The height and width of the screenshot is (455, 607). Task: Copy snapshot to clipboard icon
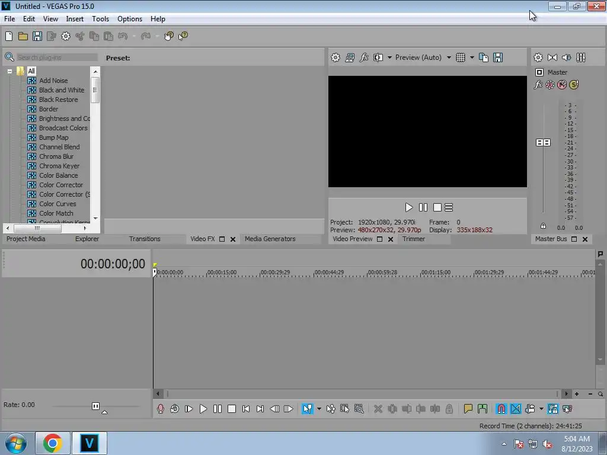click(484, 57)
